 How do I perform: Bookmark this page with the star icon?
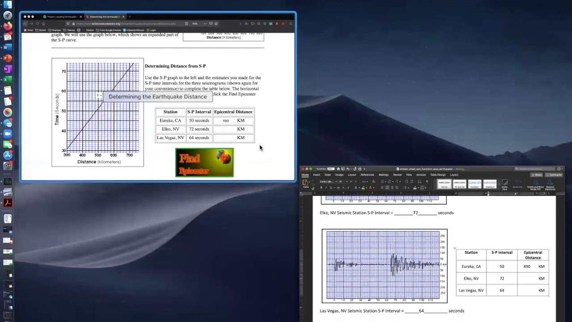click(x=216, y=24)
